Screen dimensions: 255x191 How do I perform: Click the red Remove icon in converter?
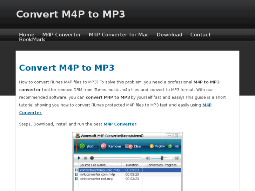103,146
